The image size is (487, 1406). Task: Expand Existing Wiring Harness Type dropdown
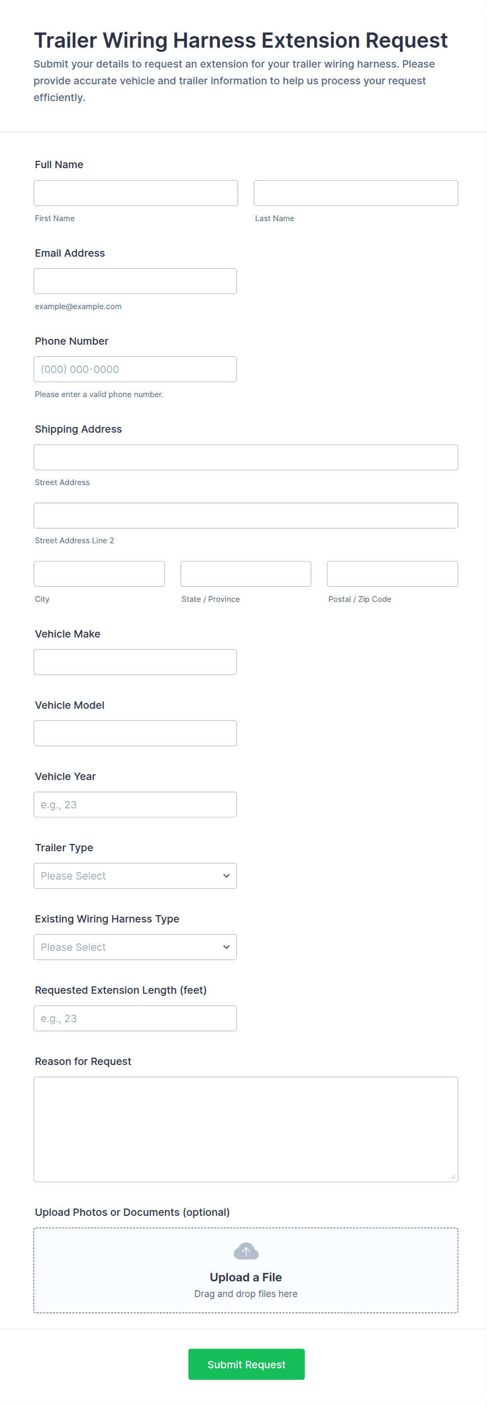pos(135,947)
